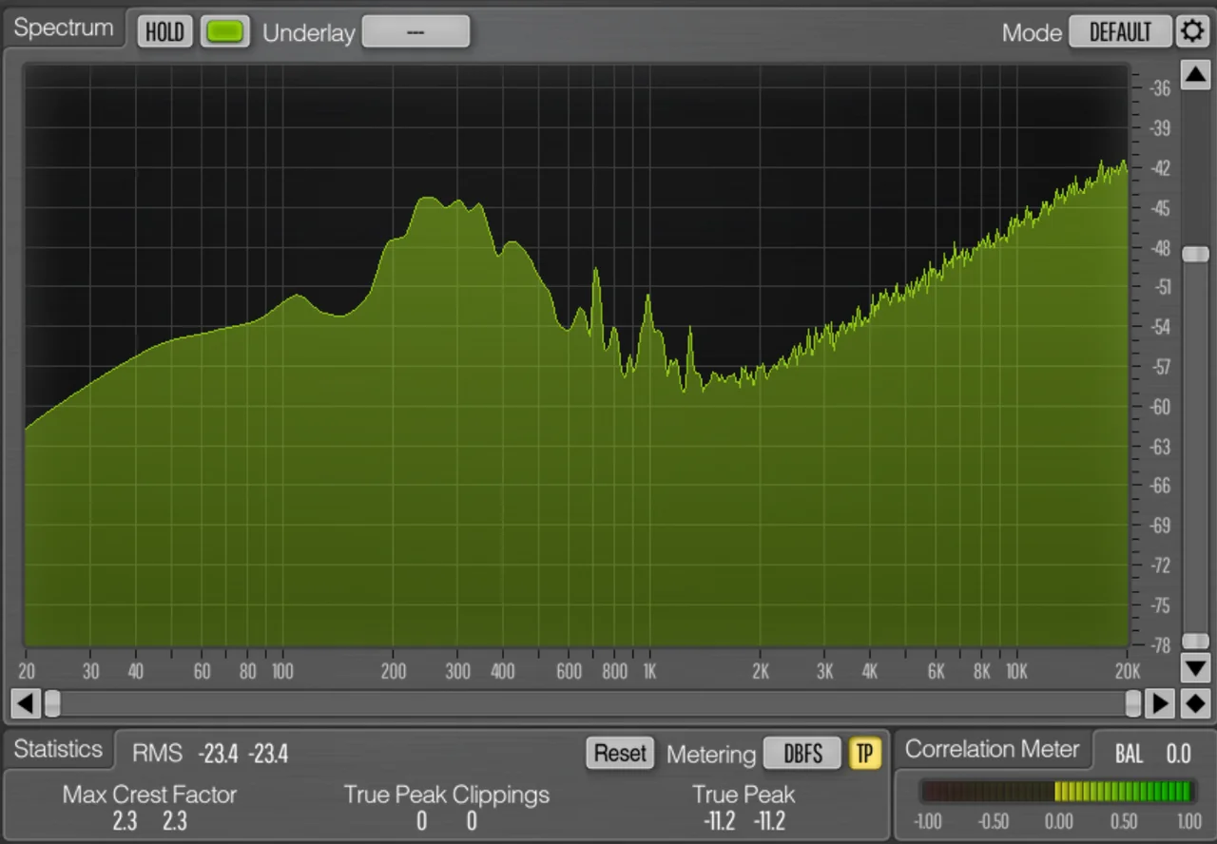Open spectrum settings gear icon
Screen dimensions: 1217x844
click(x=1192, y=31)
